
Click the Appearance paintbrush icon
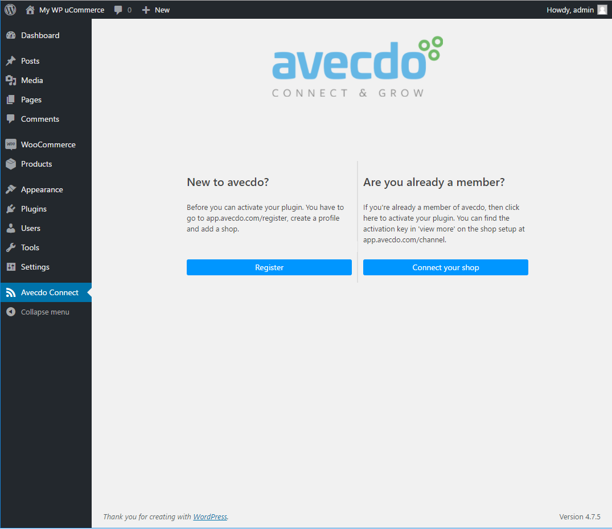(x=11, y=189)
